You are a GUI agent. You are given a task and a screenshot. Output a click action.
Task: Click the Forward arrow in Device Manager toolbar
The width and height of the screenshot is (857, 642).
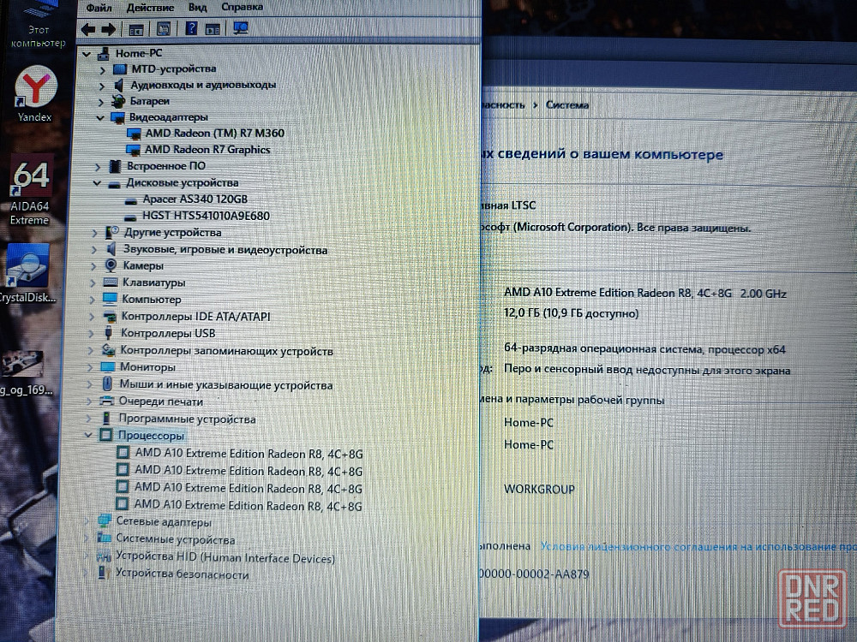(x=108, y=29)
